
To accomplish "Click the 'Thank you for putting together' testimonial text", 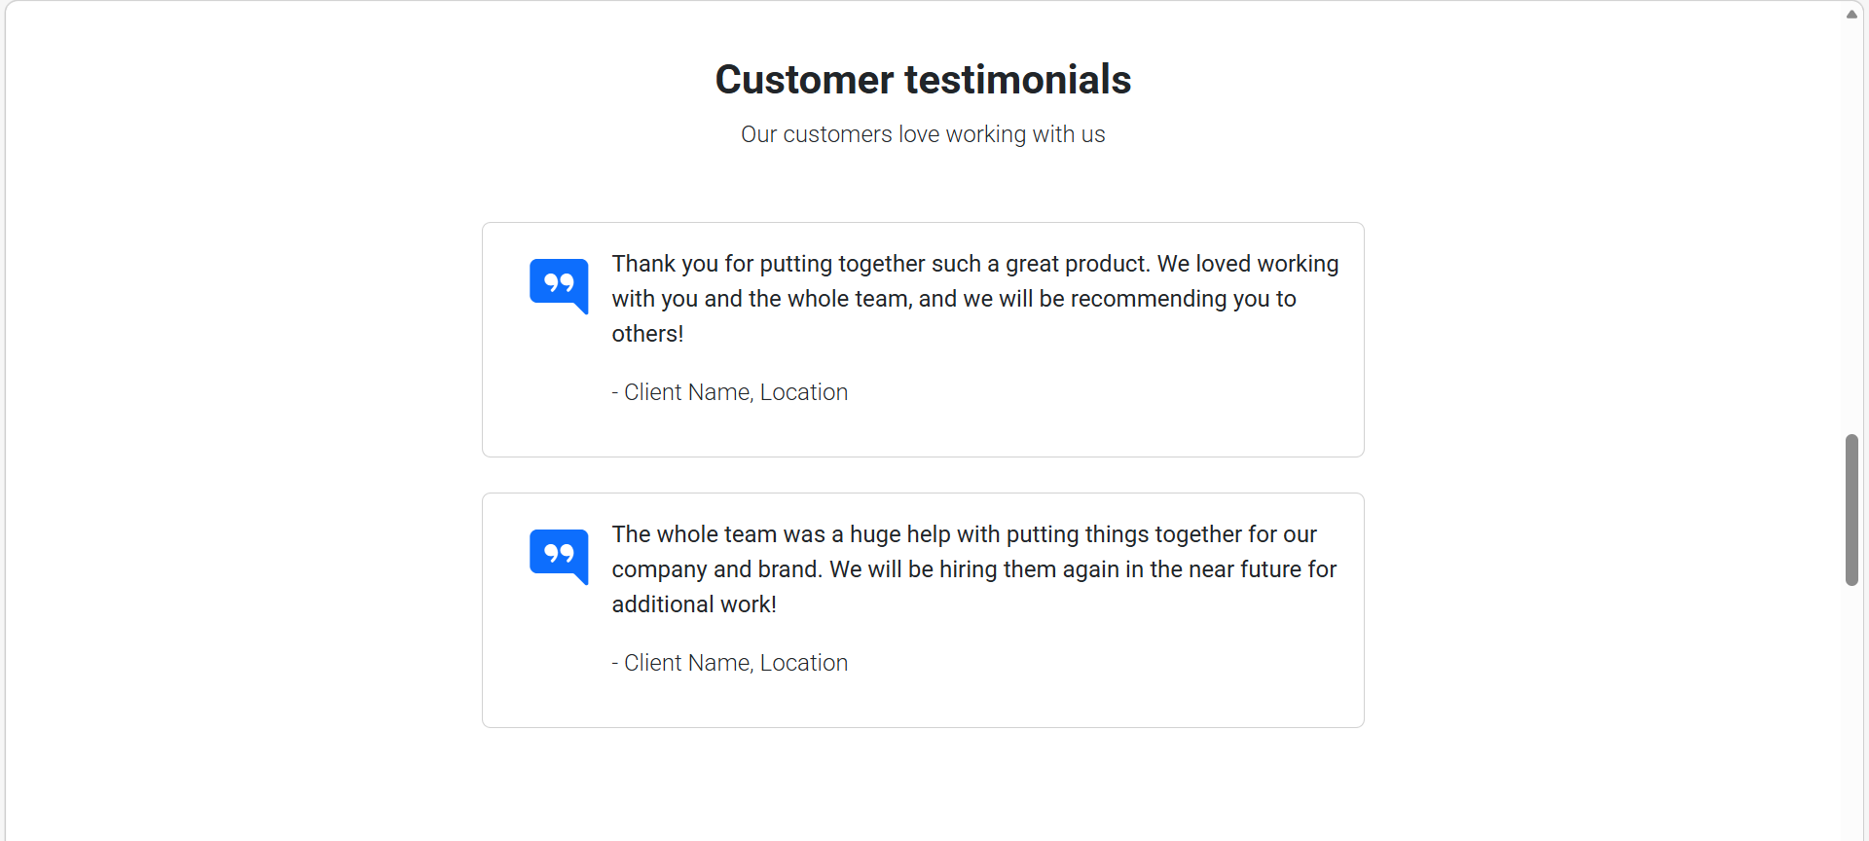I will (975, 299).
